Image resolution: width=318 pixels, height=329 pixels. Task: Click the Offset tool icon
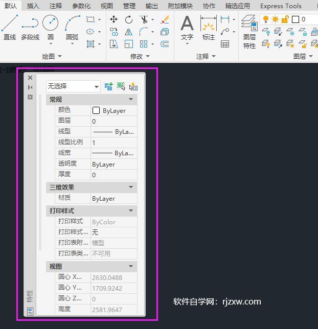(x=165, y=44)
